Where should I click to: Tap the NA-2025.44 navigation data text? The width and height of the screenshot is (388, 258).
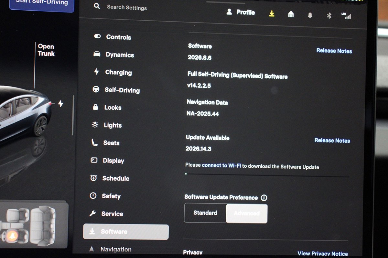[203, 114]
